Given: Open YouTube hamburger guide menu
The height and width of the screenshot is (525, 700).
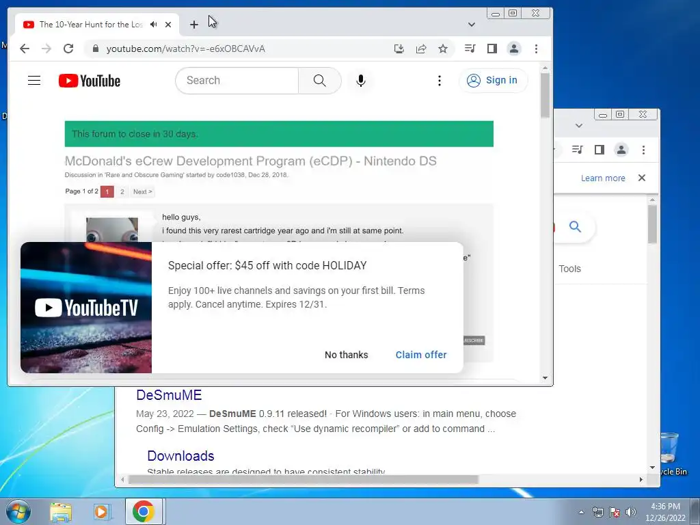Looking at the screenshot, I should point(34,81).
